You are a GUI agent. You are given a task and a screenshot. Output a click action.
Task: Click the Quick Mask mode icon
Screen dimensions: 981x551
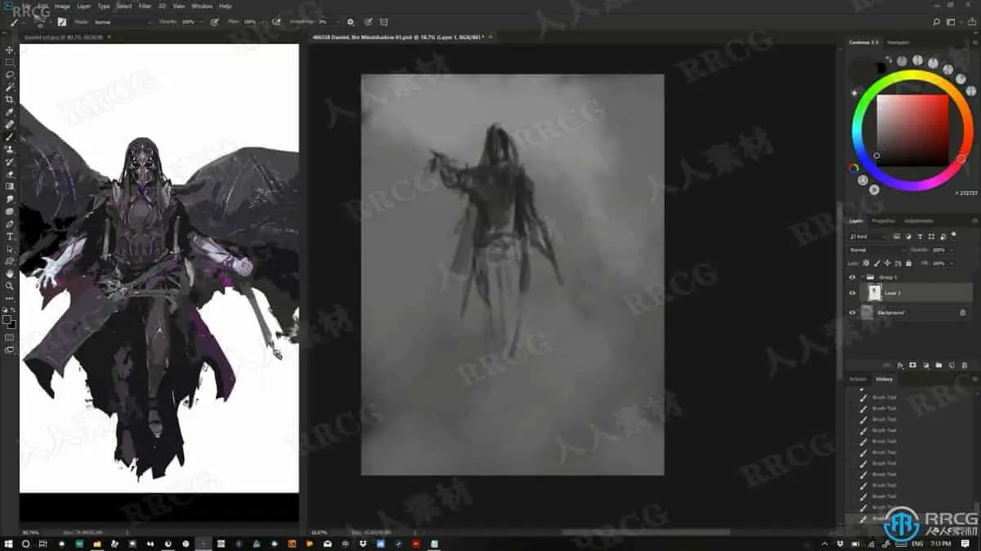(10, 336)
